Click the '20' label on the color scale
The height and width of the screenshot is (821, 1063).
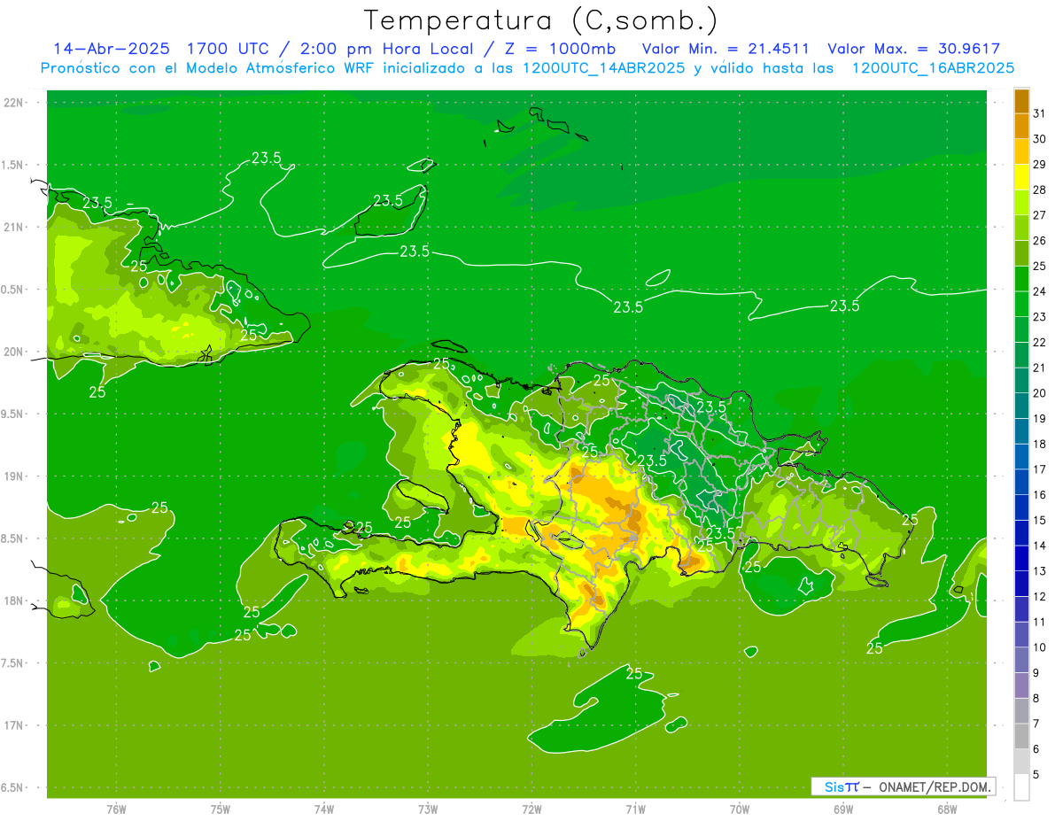pos(1039,393)
